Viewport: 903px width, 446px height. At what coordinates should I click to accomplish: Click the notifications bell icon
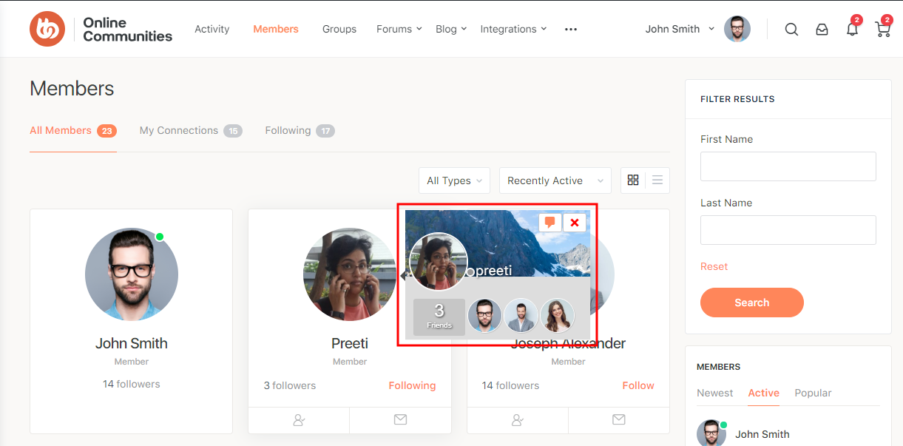coord(852,30)
